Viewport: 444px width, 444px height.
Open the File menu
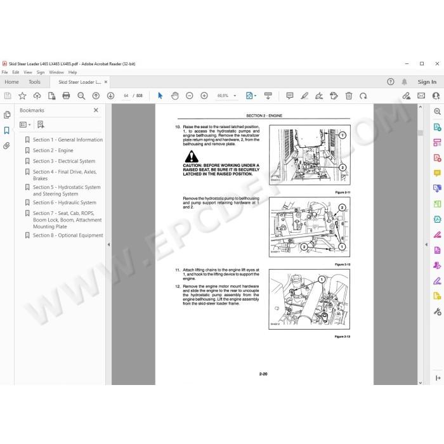[x=5, y=72]
